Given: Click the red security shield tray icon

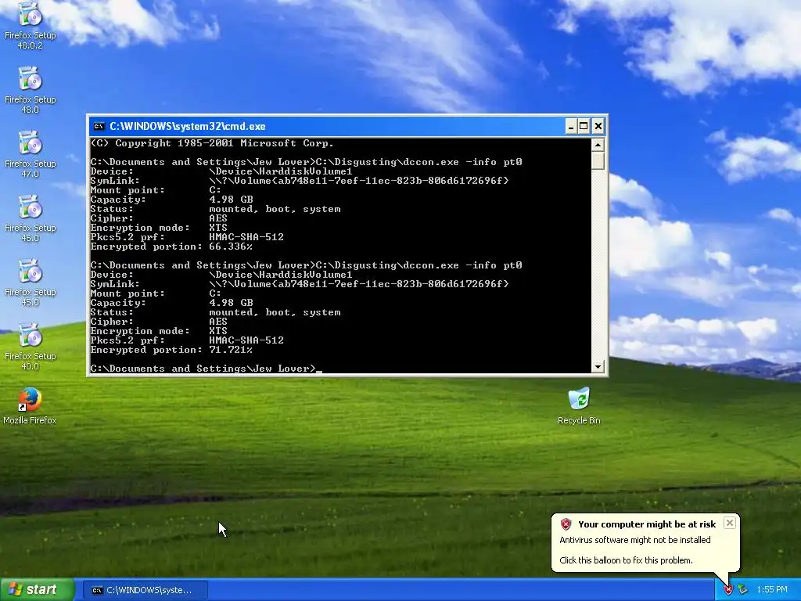Looking at the screenshot, I should tap(728, 590).
